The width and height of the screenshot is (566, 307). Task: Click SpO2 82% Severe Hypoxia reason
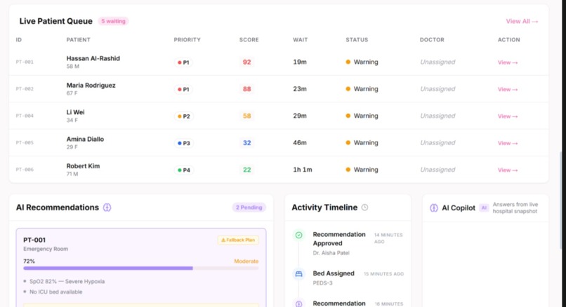click(67, 282)
